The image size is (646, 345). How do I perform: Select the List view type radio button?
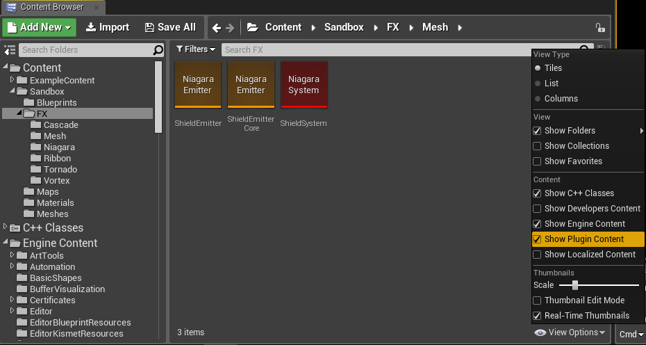point(537,83)
